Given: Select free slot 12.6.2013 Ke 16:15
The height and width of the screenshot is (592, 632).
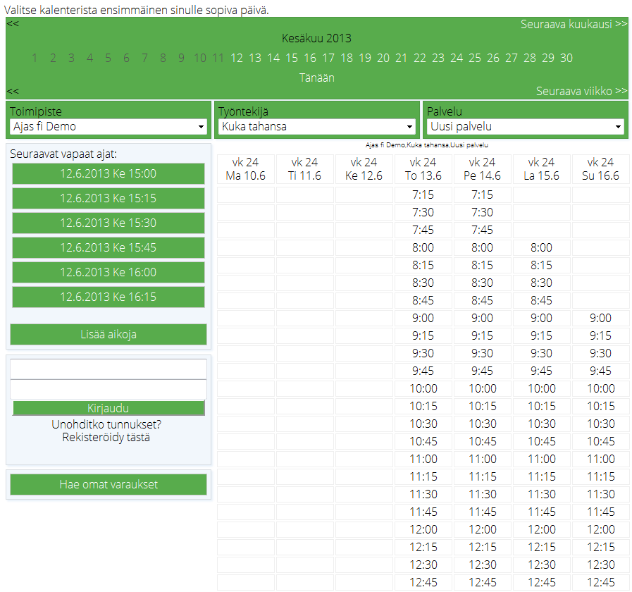Looking at the screenshot, I should click(x=109, y=297).
